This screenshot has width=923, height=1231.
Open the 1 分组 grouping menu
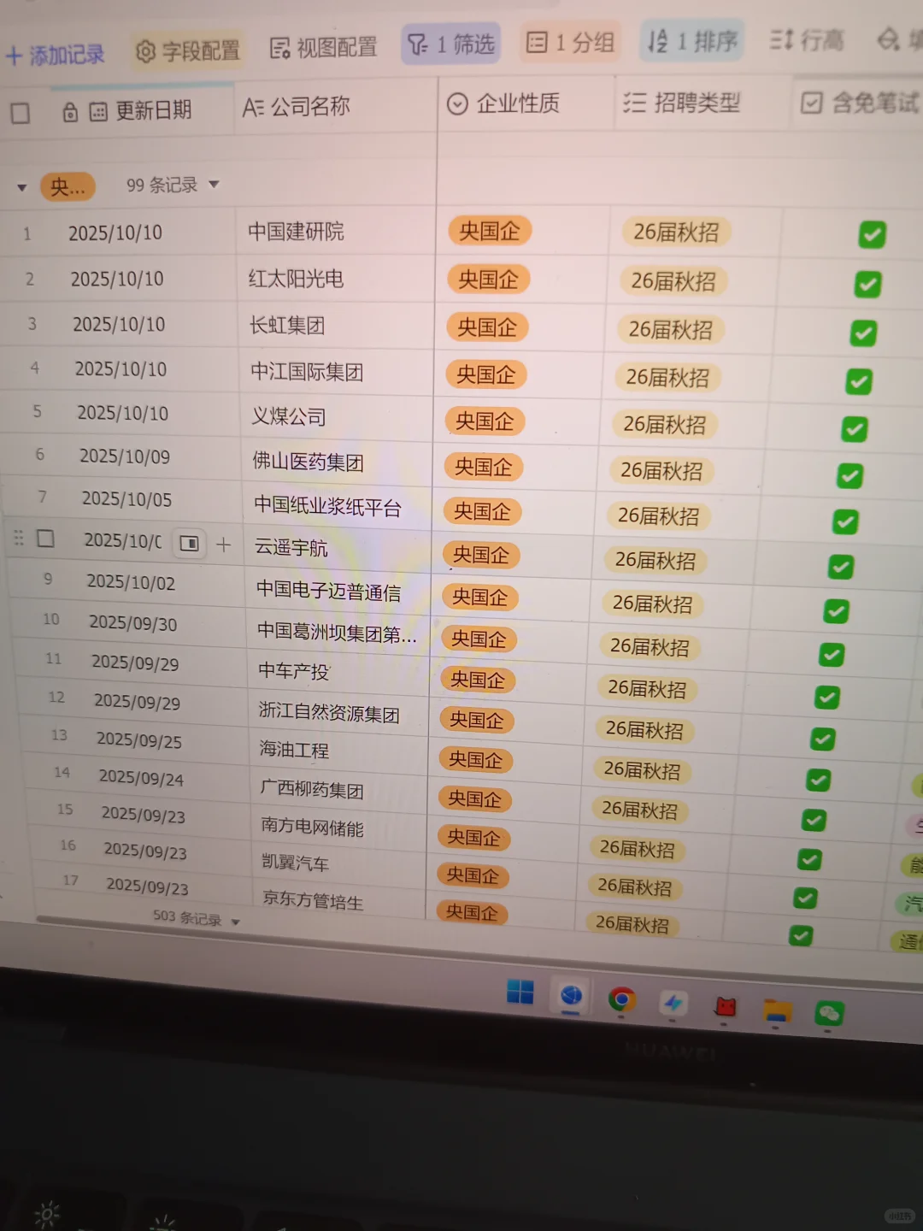[x=570, y=42]
